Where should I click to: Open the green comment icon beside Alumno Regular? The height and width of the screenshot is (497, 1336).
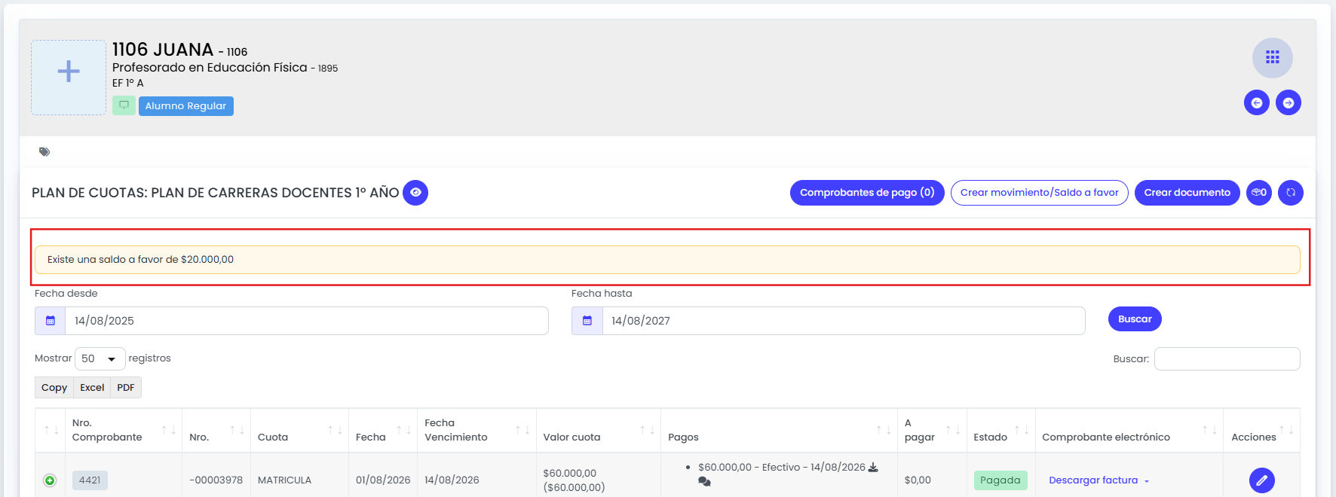click(124, 105)
